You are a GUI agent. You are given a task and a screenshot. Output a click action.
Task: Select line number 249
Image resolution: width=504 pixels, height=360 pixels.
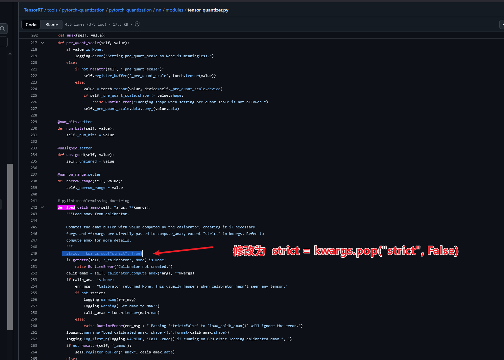click(34, 253)
